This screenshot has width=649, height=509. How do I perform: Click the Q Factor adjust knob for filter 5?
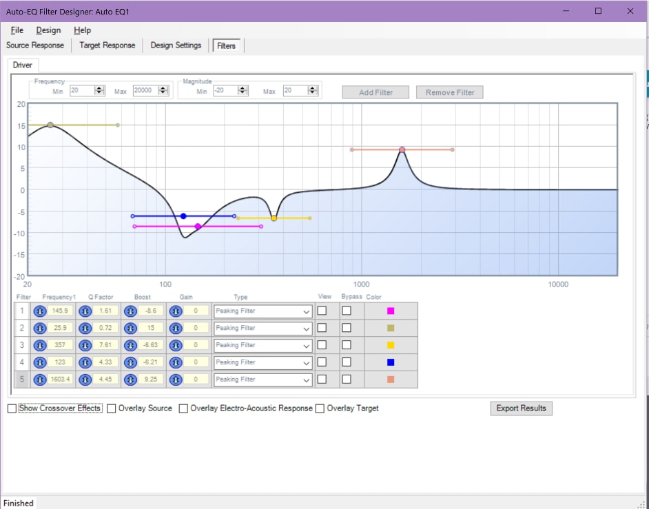85,380
